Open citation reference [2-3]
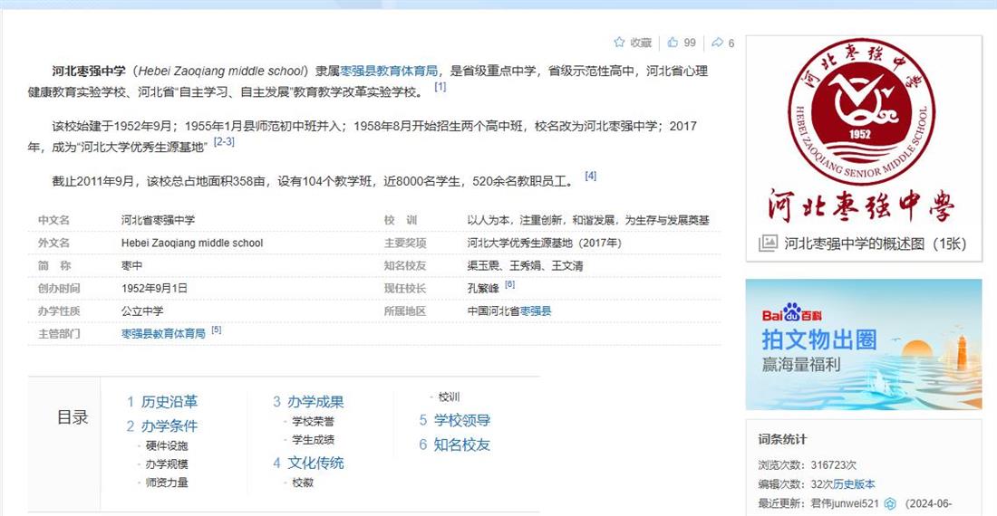 click(224, 141)
